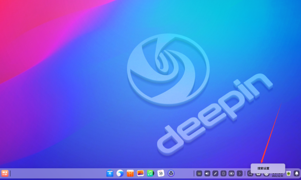The width and height of the screenshot is (301, 180).
Task: Select the 搜索设置 context menu entry
Action: pyautogui.click(x=268, y=168)
